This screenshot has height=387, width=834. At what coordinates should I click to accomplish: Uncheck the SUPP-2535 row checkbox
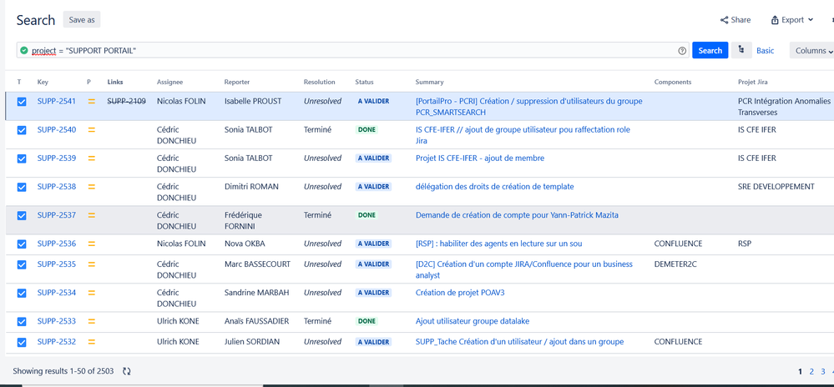click(22, 264)
